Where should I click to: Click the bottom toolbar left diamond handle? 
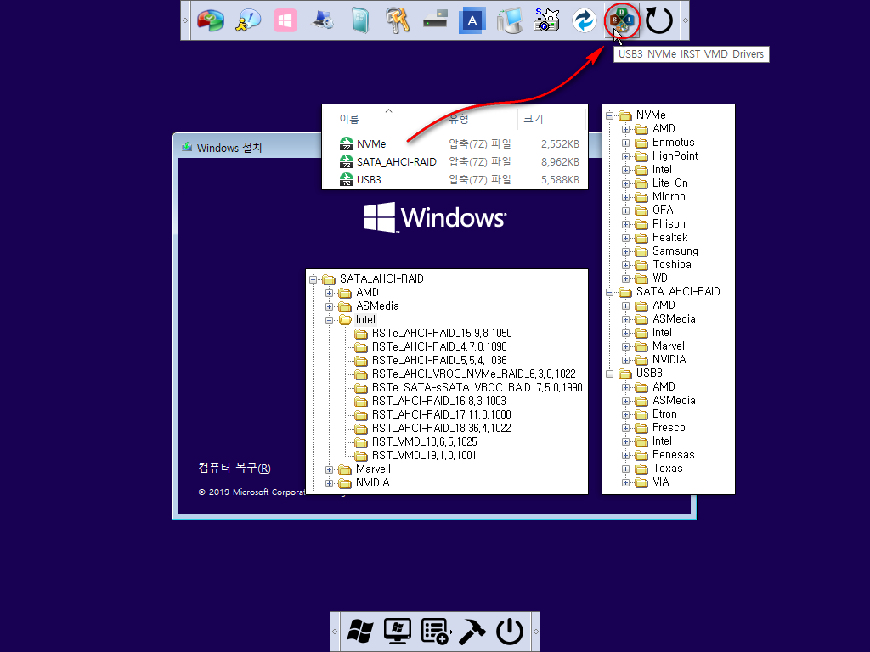335,632
